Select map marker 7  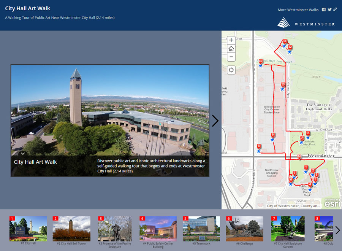[294, 173]
